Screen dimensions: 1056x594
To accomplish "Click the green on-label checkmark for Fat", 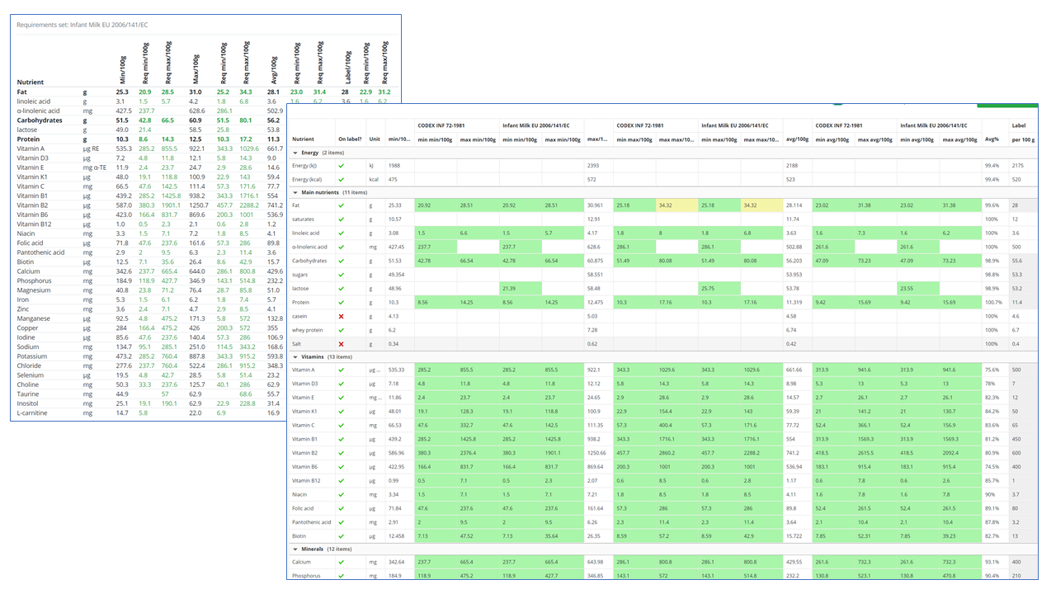I will 341,205.
